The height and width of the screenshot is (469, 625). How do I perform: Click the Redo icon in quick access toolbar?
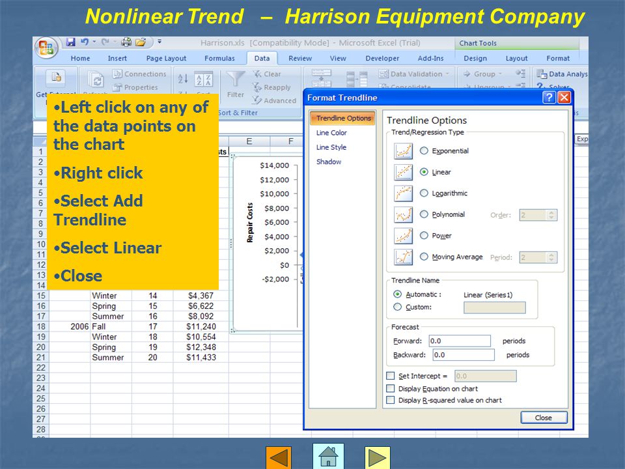(105, 42)
